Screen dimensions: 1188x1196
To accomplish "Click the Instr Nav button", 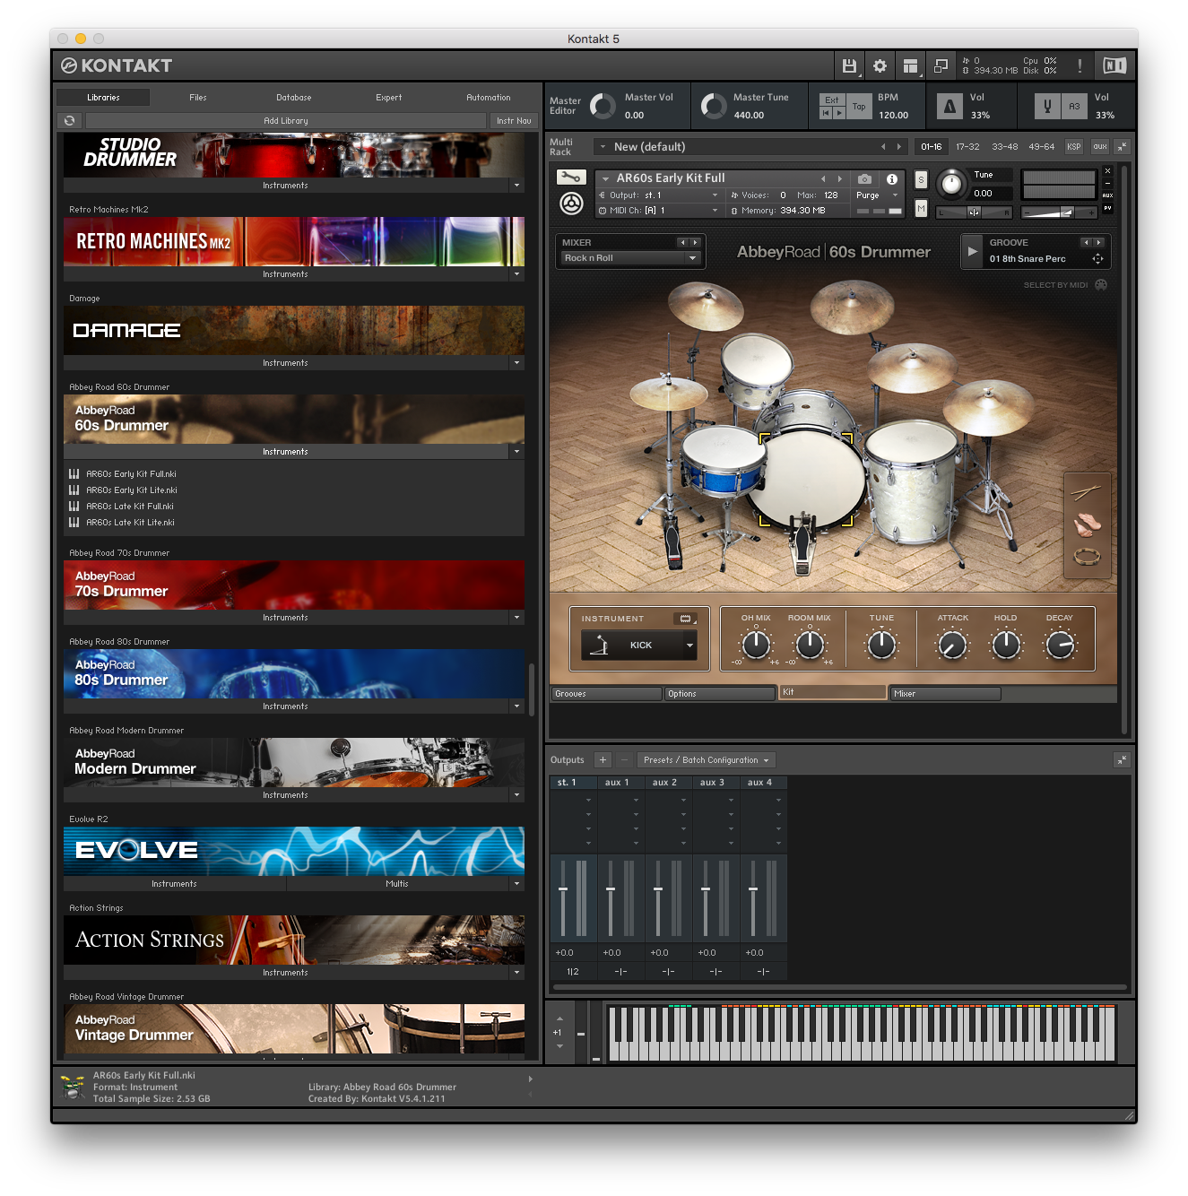I will click(514, 121).
